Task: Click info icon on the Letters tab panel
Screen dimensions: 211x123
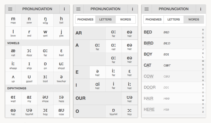Action: [133, 9]
